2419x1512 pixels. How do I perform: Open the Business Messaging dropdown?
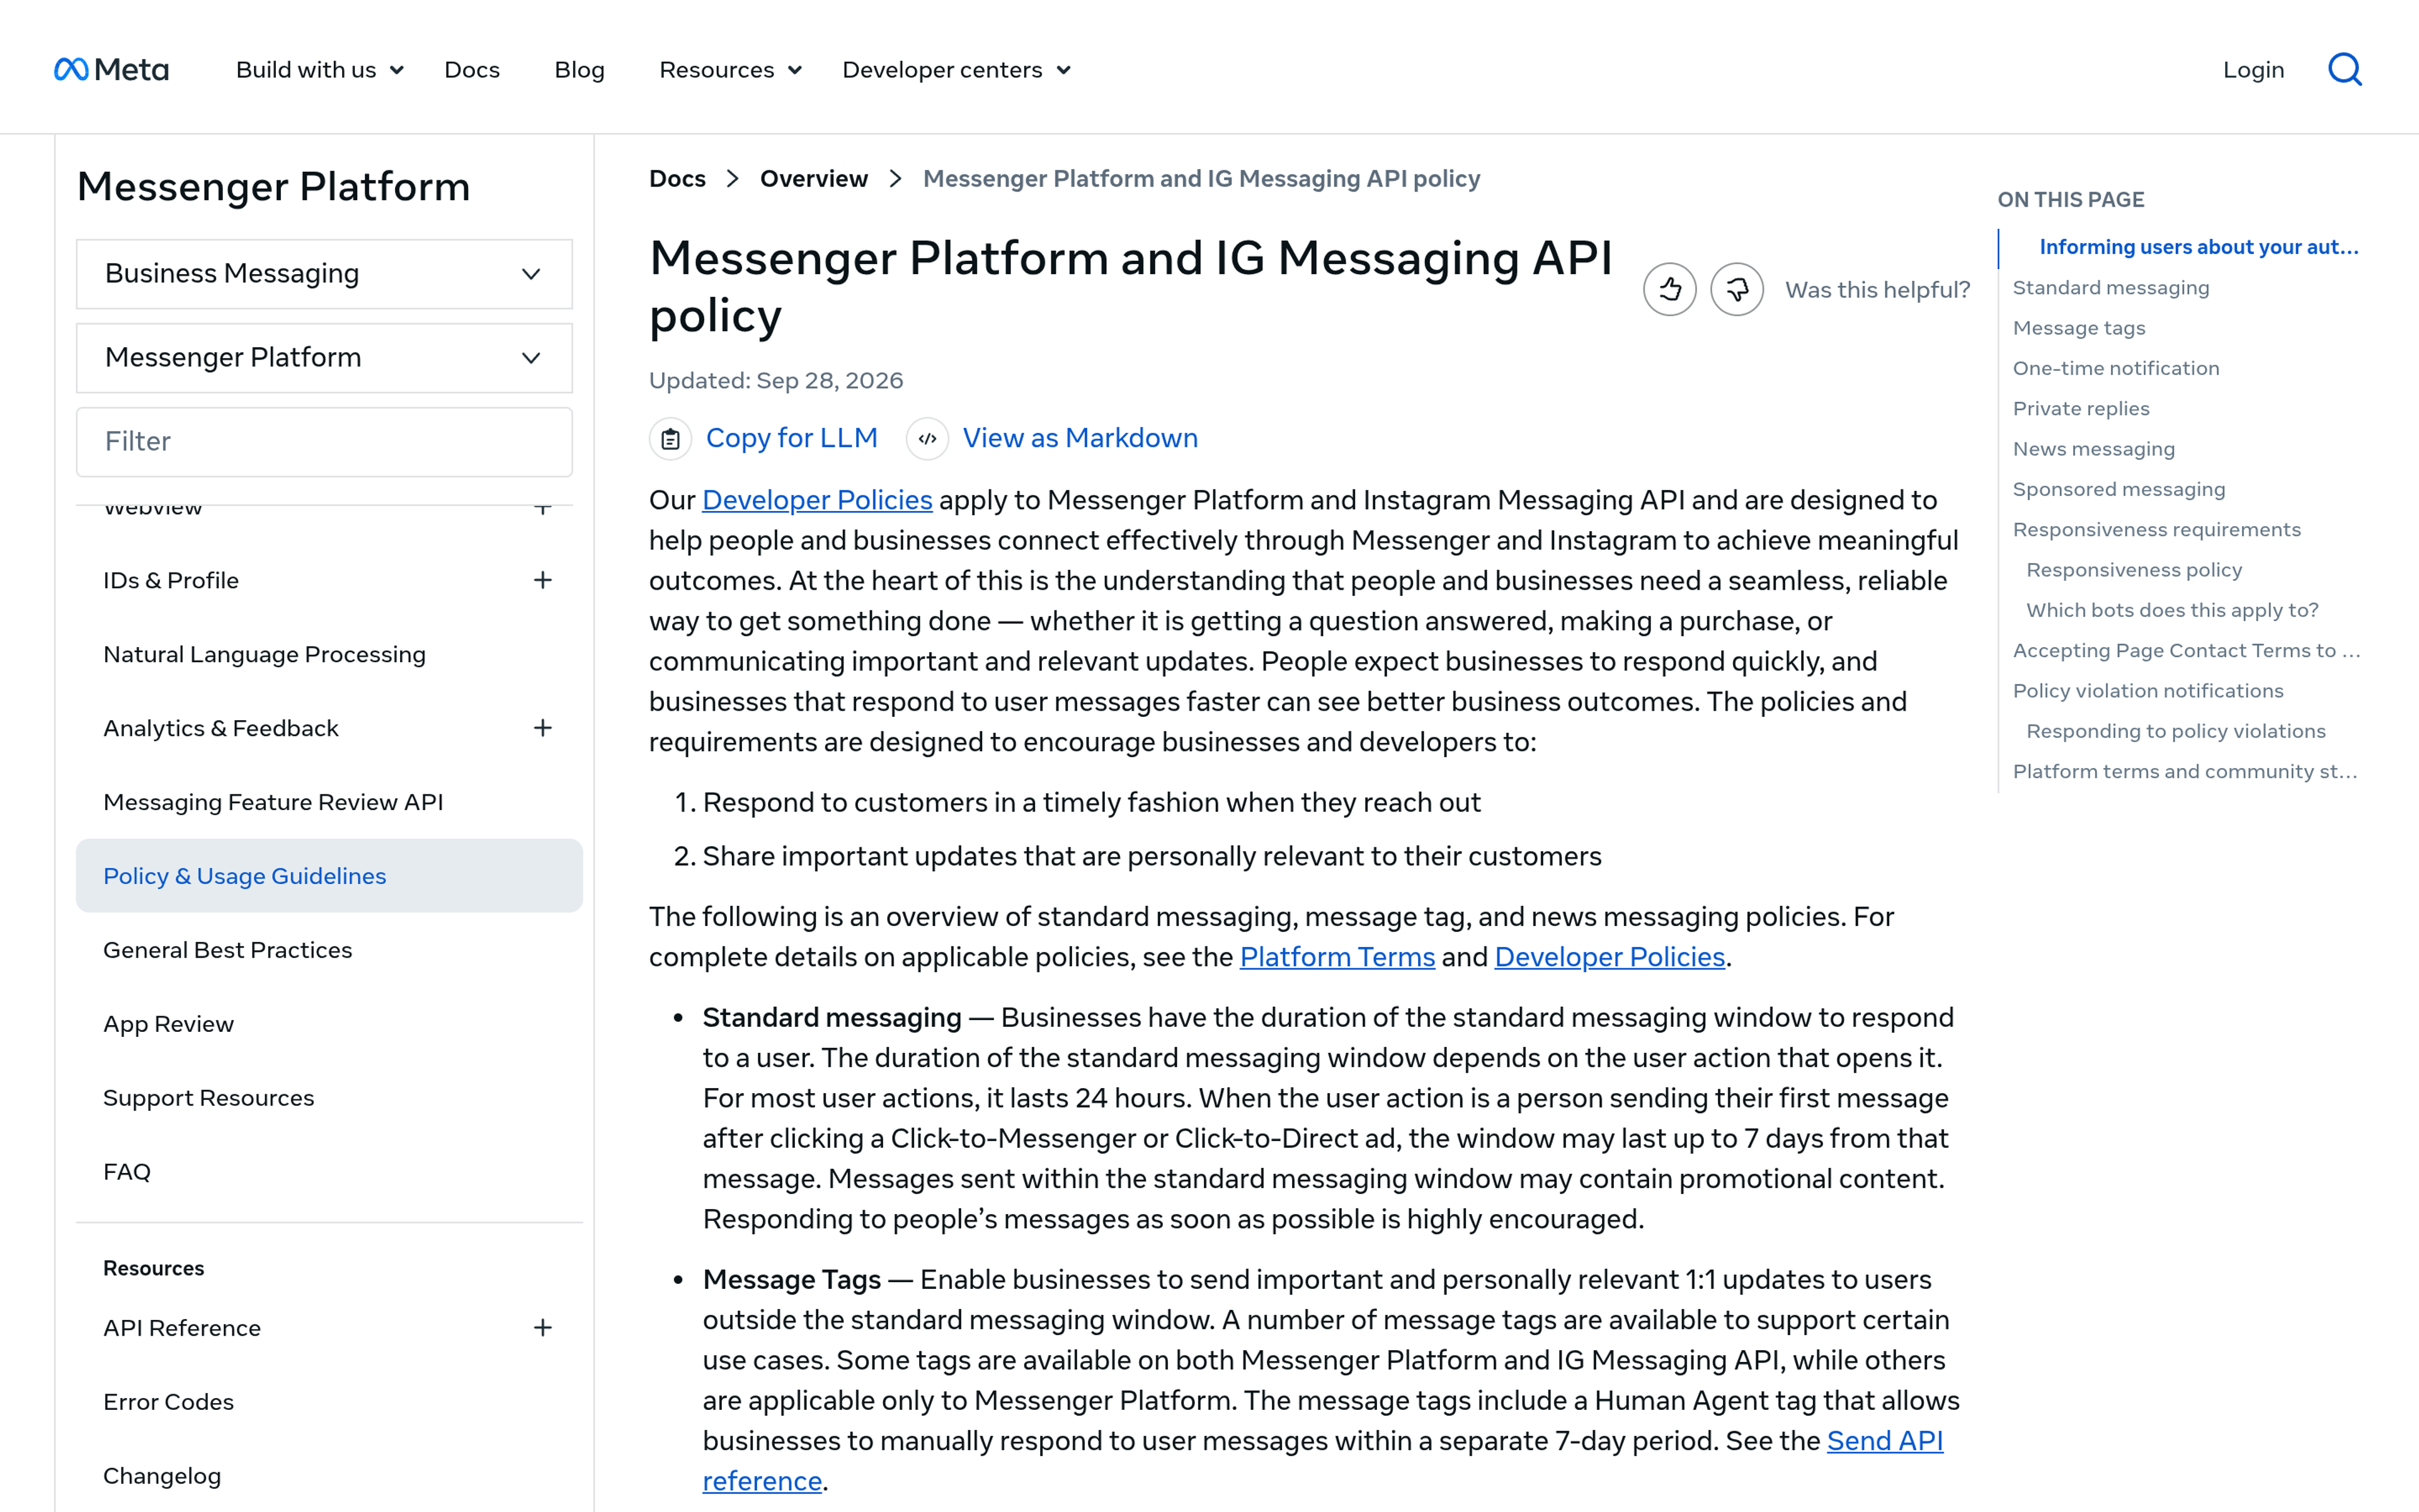[324, 274]
